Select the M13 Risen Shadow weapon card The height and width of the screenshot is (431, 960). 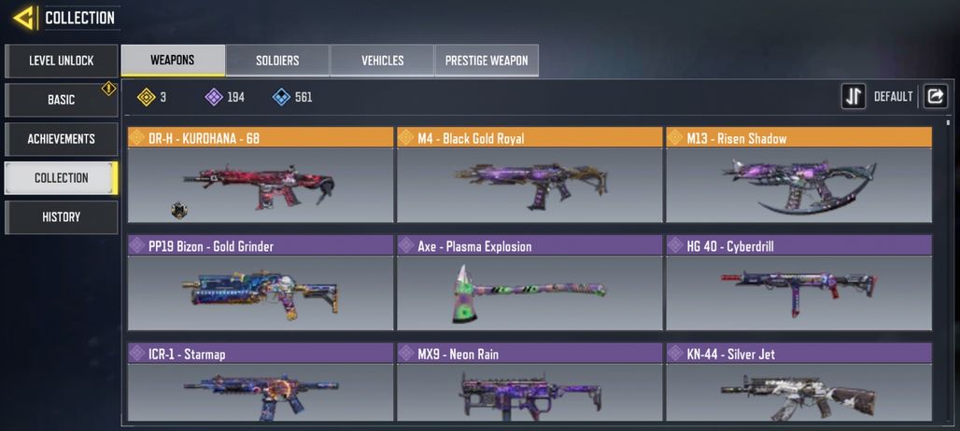point(799,174)
